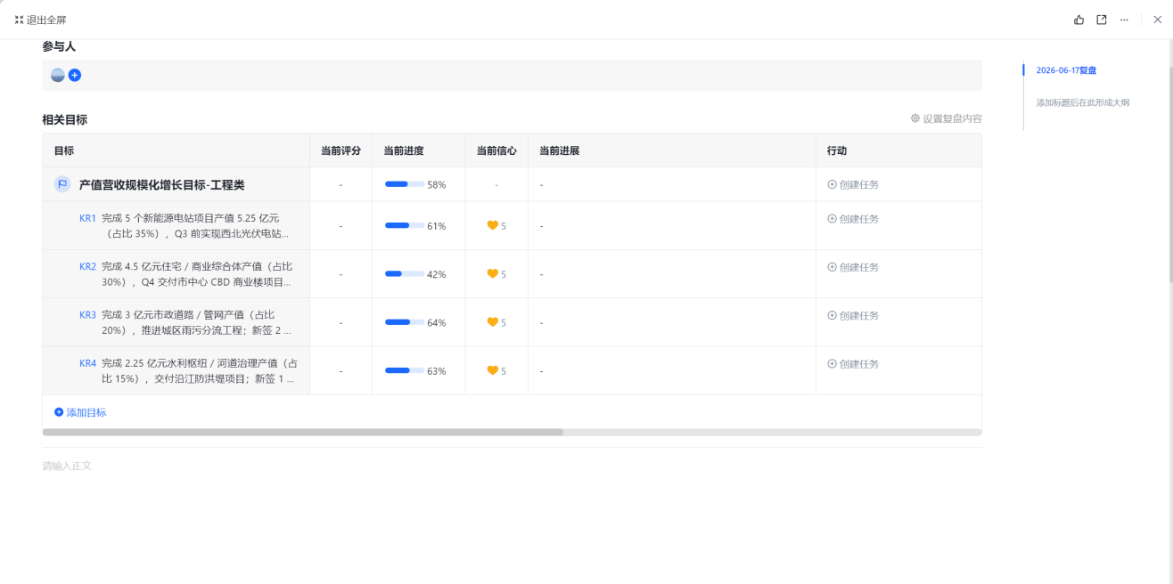The width and height of the screenshot is (1173, 584).
Task: Open in new window icon
Action: [x=1102, y=20]
